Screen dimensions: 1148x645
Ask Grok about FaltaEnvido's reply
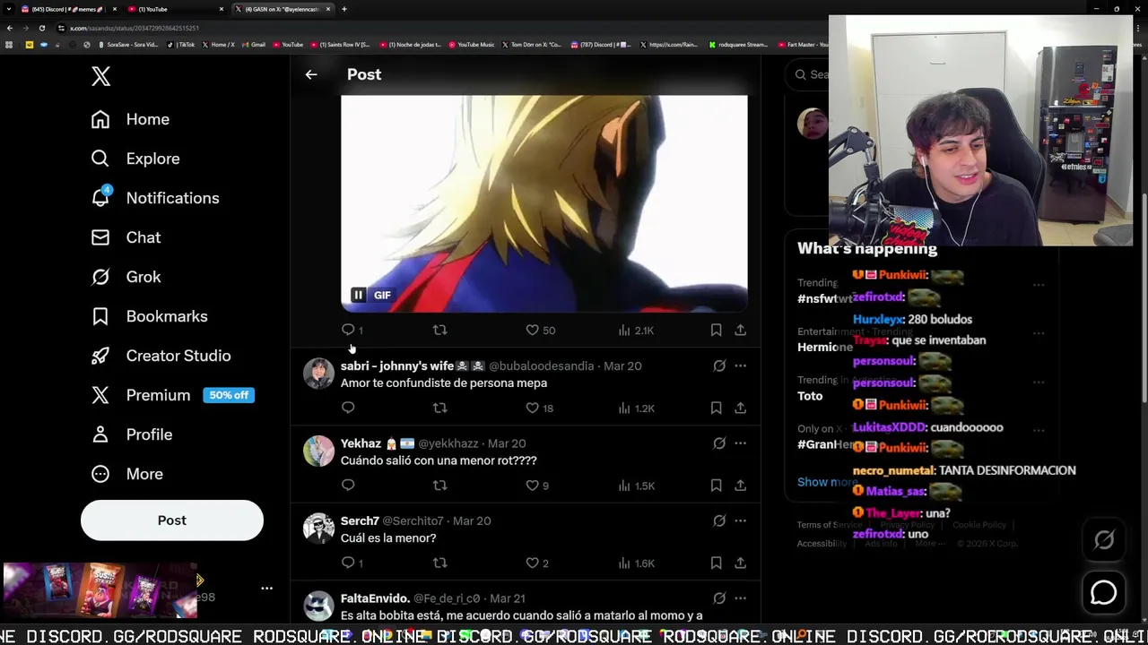719,598
